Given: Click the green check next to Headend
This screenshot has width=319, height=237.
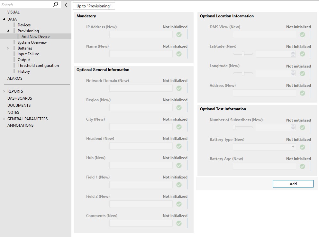Looking at the screenshot, I should click(x=179, y=146).
